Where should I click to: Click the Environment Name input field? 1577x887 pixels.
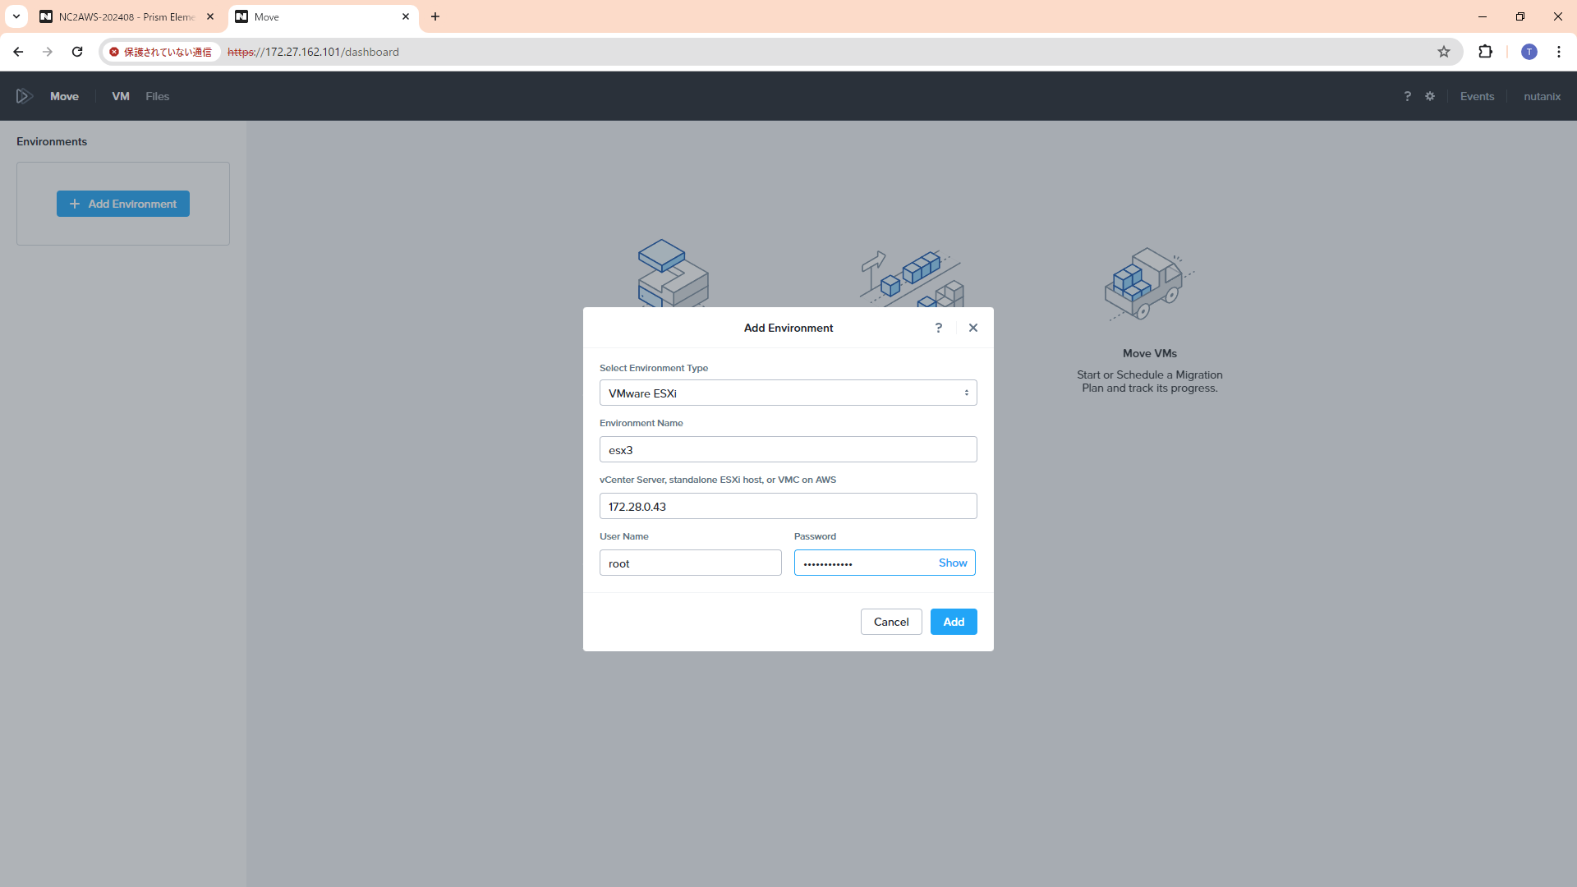coord(788,450)
